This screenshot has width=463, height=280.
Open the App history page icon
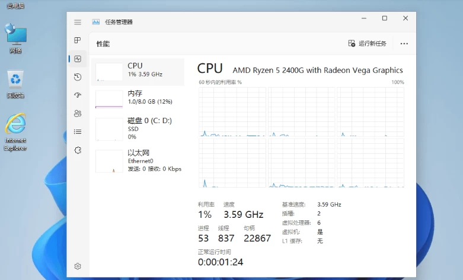77,77
